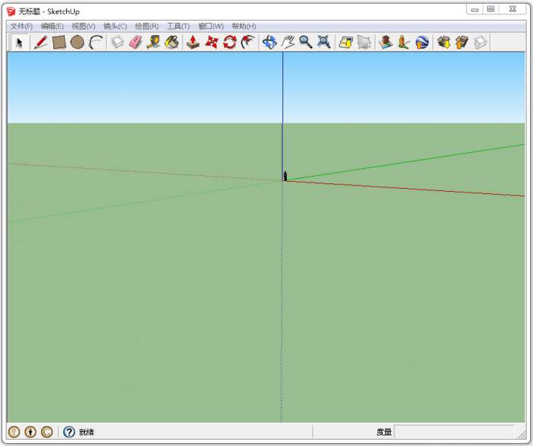The height and width of the screenshot is (446, 533).
Task: Activate the Push/Pull tool
Action: click(x=193, y=43)
